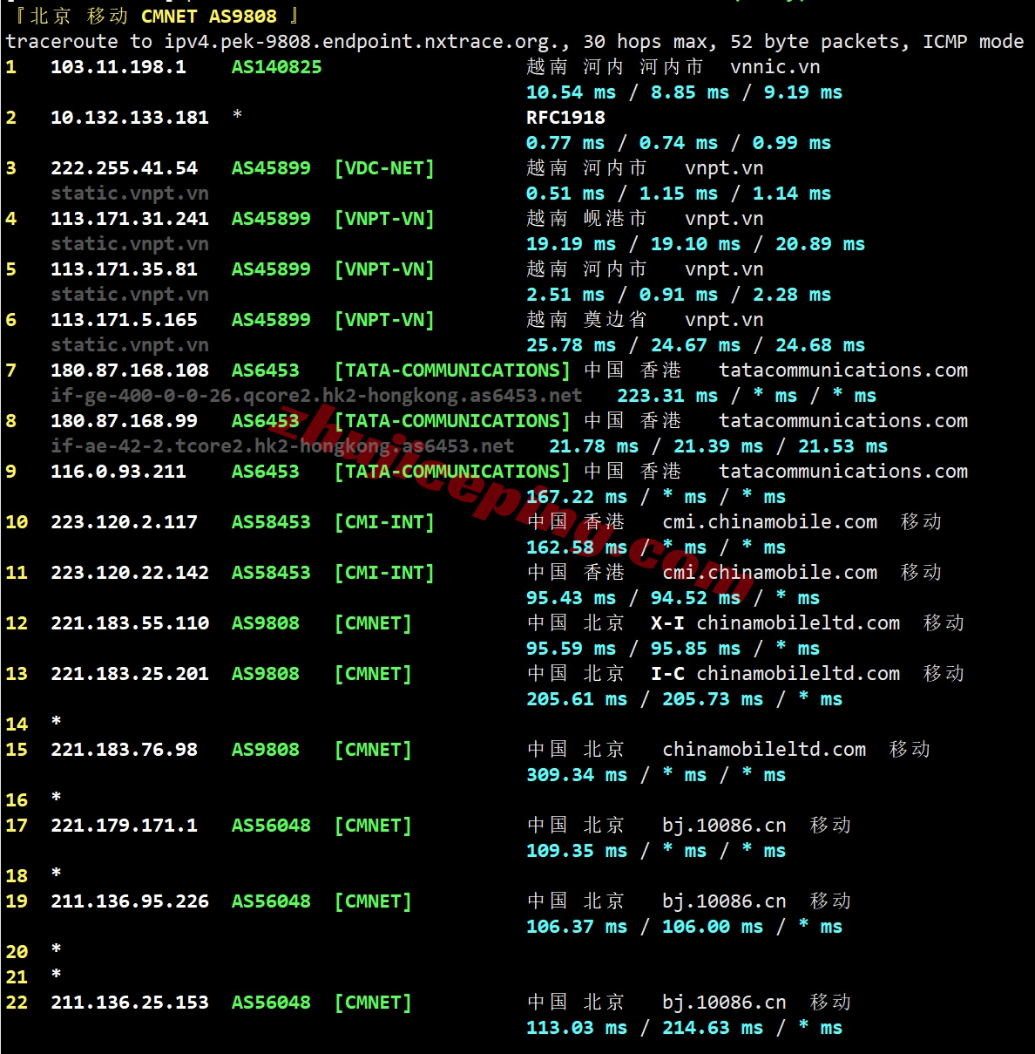Click the IP 221.183.76.98
The height and width of the screenshot is (1054, 1035).
pos(125,750)
